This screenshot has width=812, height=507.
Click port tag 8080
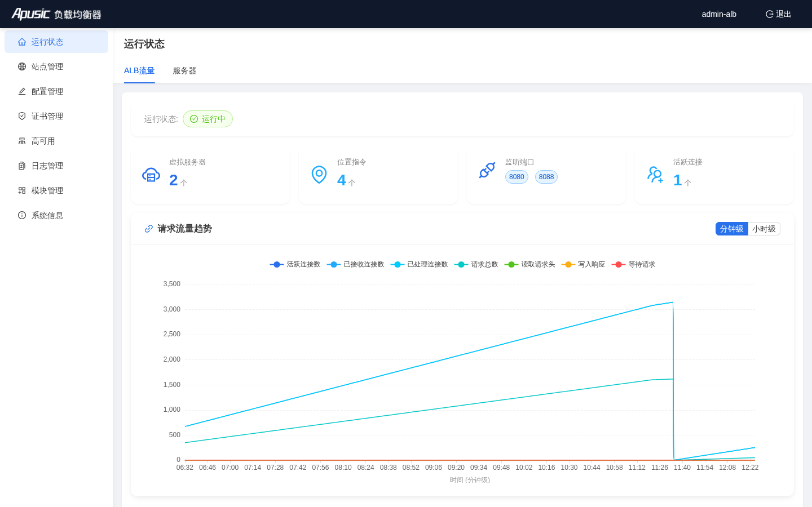[517, 177]
